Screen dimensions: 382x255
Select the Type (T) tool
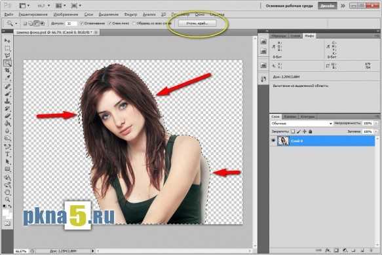click(x=8, y=154)
